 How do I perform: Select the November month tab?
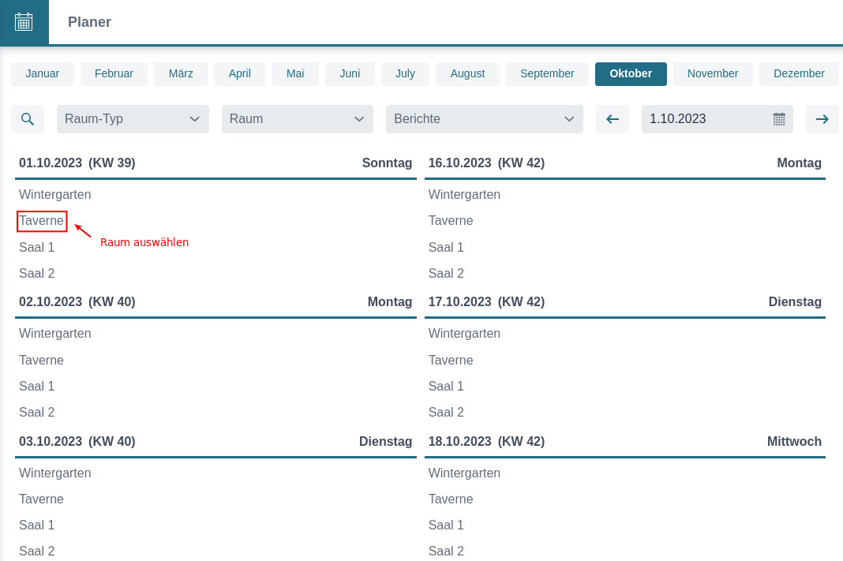(x=712, y=73)
